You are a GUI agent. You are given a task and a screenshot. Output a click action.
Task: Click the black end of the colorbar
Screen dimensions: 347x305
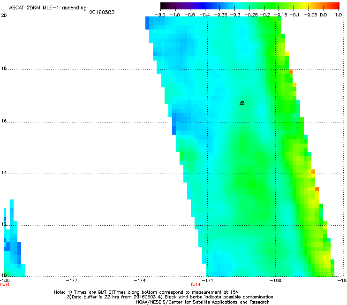click(164, 6)
